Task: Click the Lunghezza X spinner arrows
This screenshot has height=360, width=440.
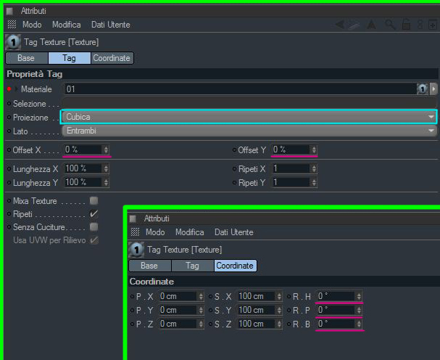Action: pyautogui.click(x=106, y=168)
